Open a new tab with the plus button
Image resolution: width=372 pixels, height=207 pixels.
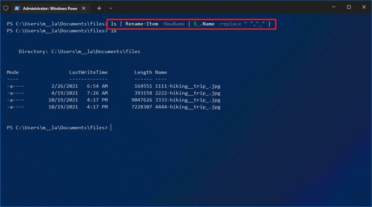[x=99, y=8]
